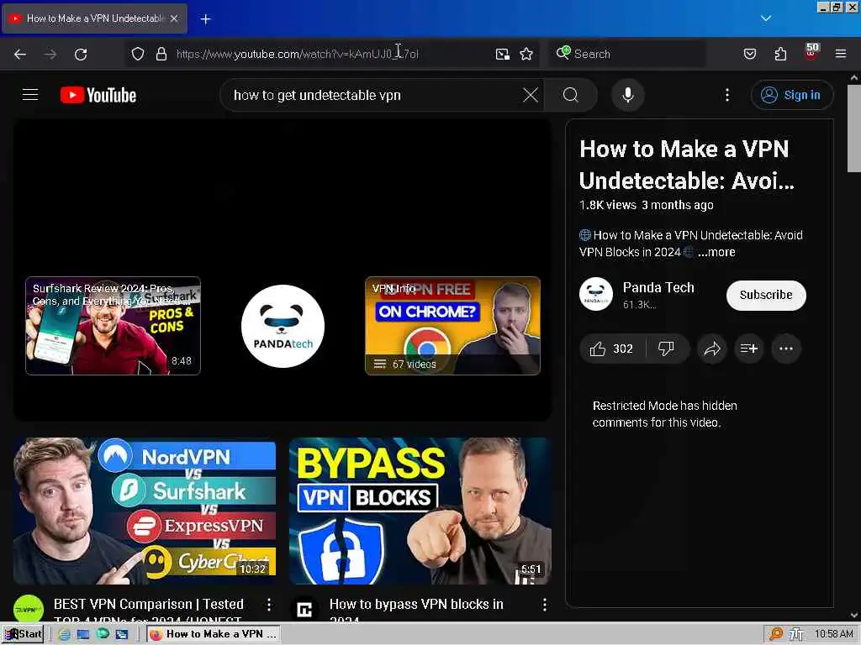Open the extensions puzzle icon
This screenshot has width=861, height=645.
780,54
